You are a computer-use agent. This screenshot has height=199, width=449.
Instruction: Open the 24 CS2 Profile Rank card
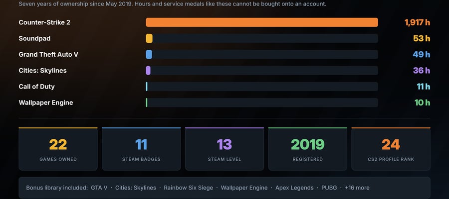[x=391, y=149]
